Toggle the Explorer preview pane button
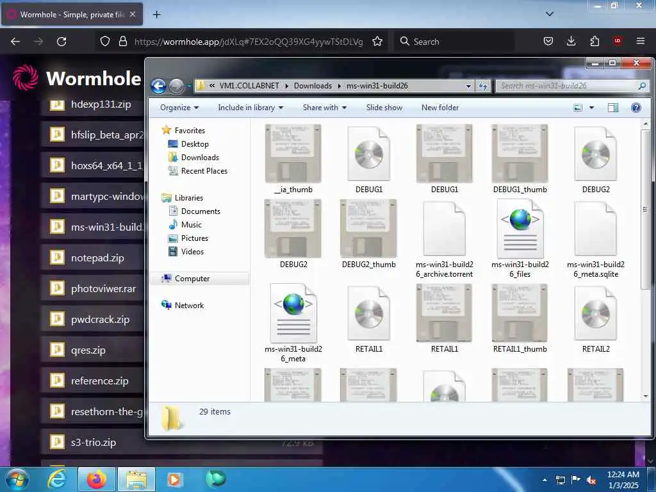The height and width of the screenshot is (492, 656). point(613,108)
